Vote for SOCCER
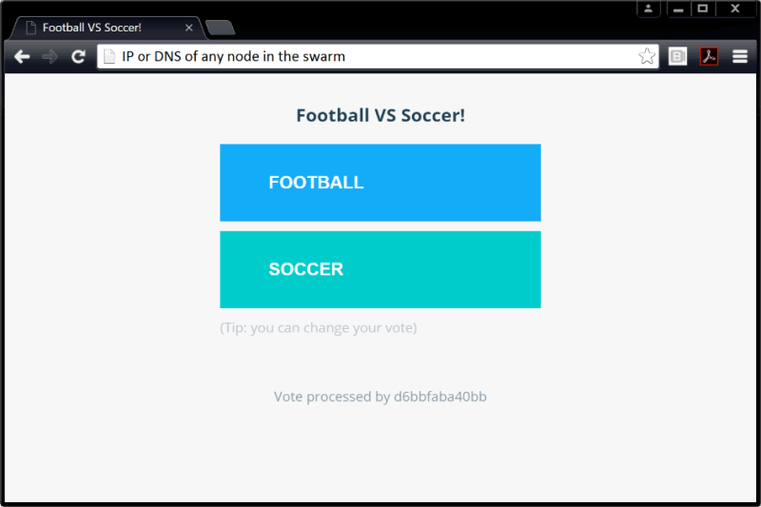 380,269
